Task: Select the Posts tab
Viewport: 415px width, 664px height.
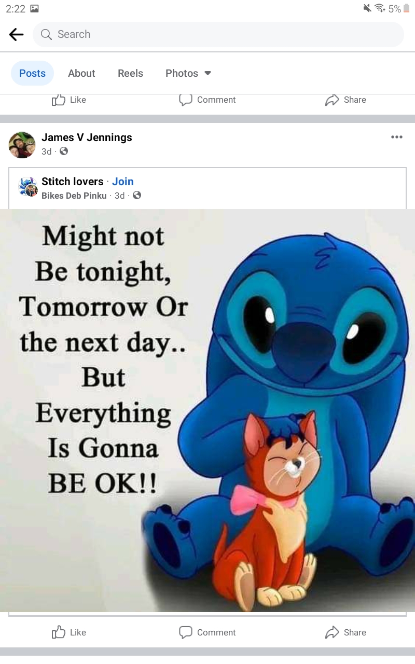Action: coord(33,73)
